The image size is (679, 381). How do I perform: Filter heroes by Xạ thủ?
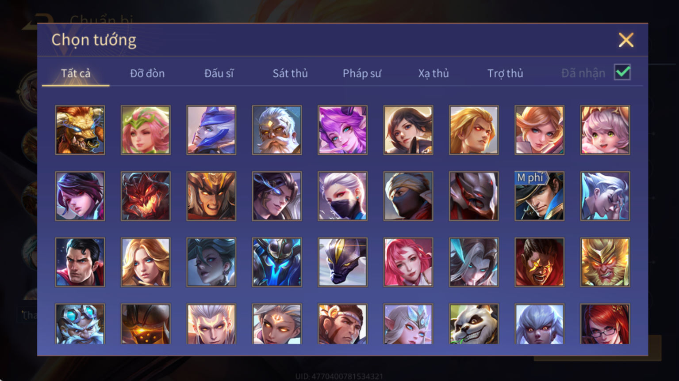(433, 73)
